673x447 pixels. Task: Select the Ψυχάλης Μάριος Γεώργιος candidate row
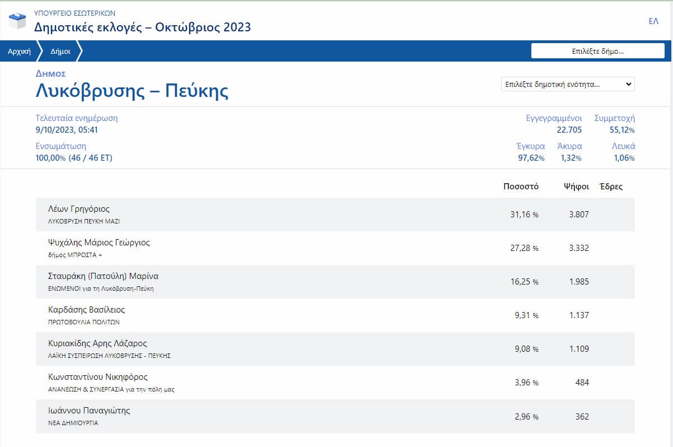[x=335, y=248]
